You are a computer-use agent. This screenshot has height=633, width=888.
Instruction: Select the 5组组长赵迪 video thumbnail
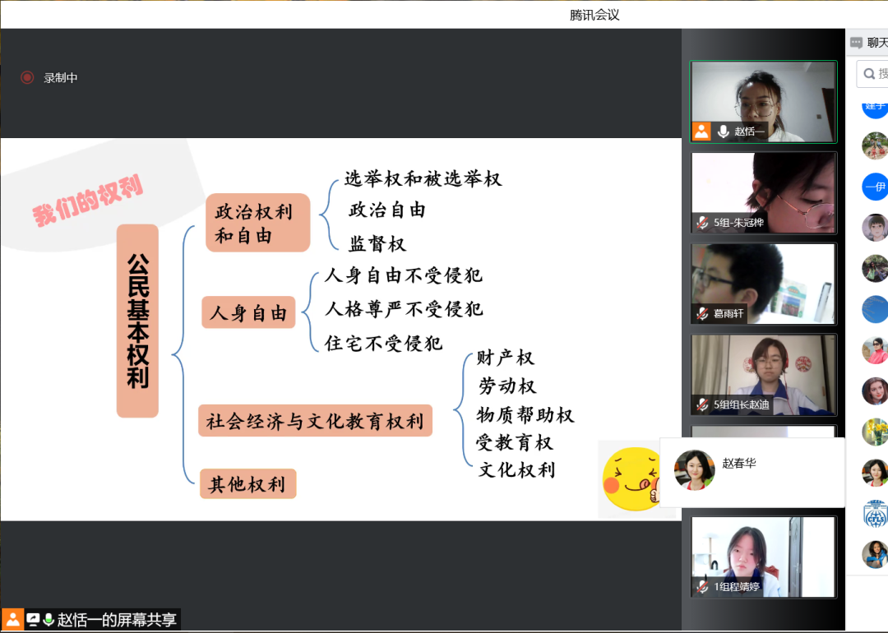763,375
